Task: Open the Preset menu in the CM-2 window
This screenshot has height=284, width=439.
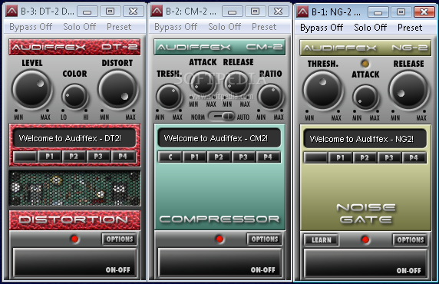Action: (264, 27)
